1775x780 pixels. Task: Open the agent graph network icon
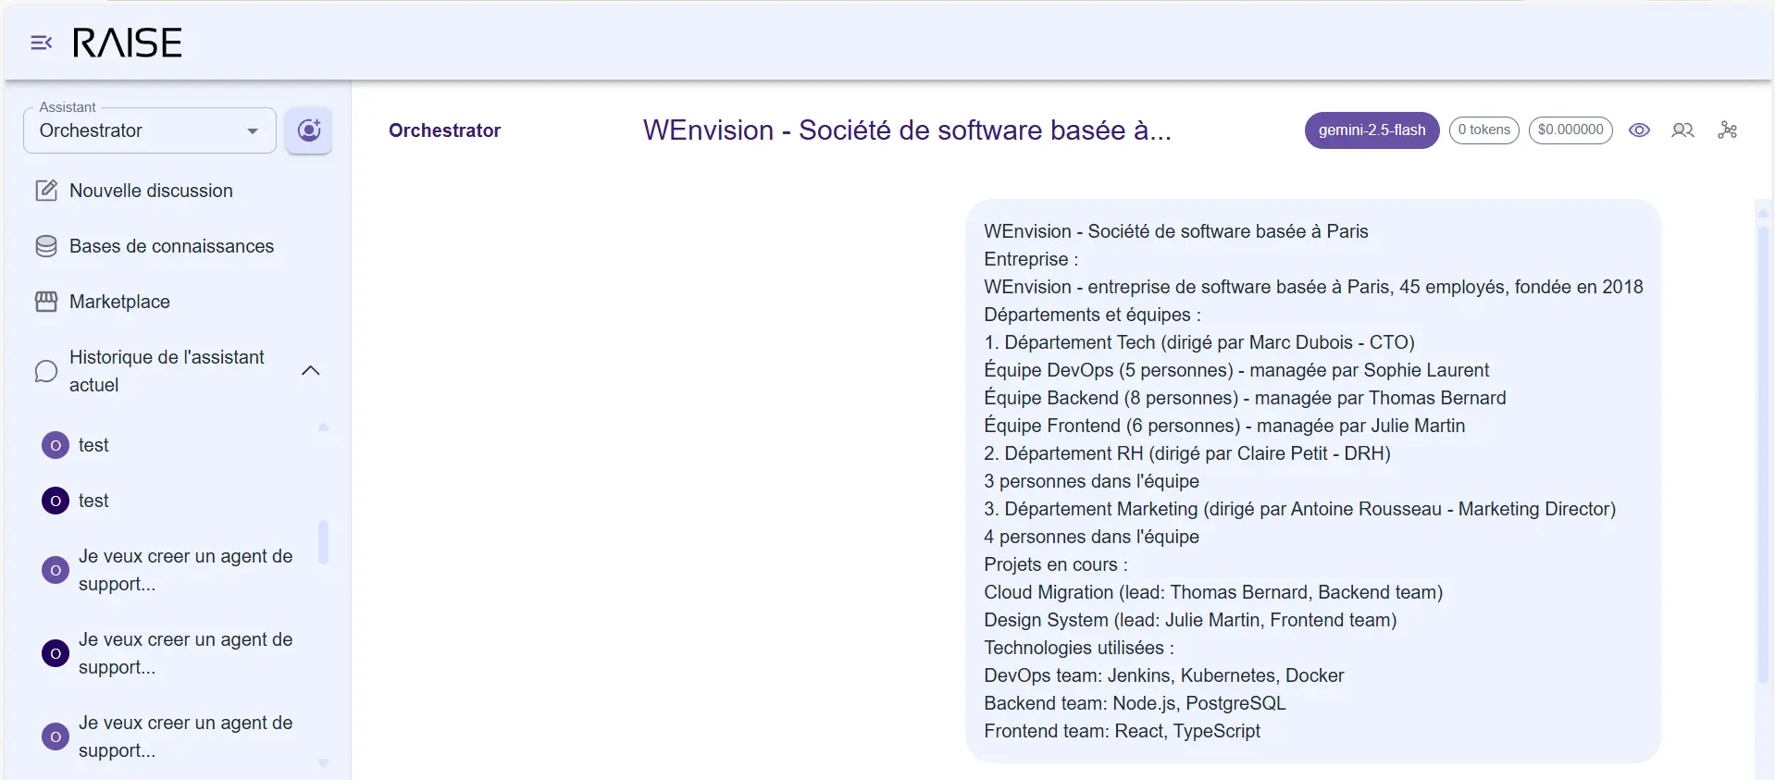(1727, 130)
